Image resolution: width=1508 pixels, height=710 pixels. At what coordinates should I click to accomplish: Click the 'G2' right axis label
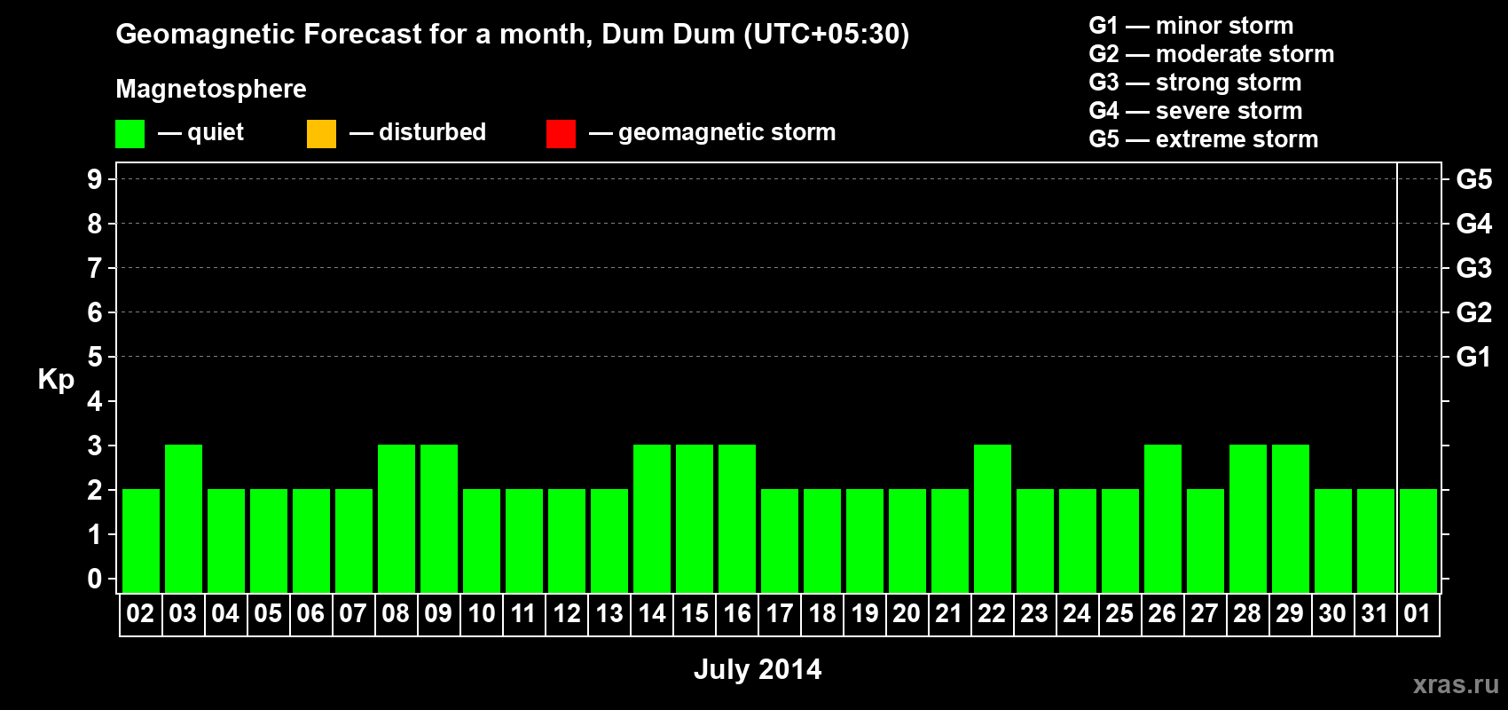click(x=1474, y=312)
